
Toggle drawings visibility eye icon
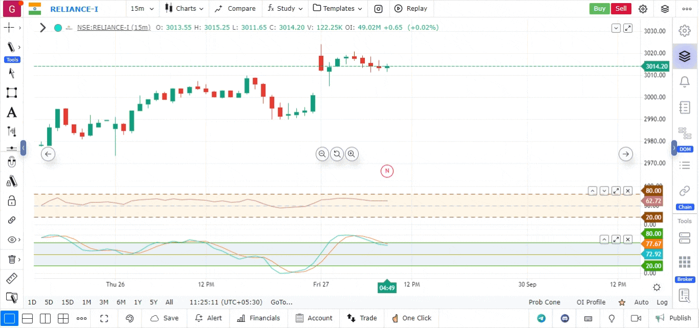(x=11, y=240)
